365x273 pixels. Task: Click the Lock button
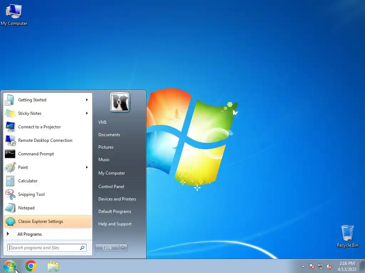pos(107,248)
